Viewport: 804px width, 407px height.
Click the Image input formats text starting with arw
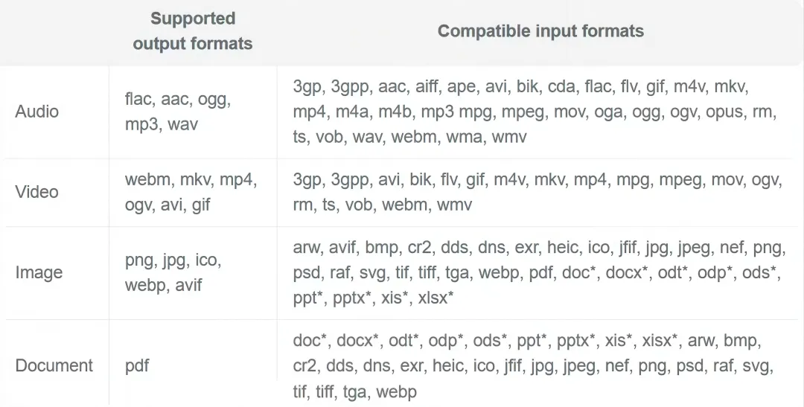539,272
